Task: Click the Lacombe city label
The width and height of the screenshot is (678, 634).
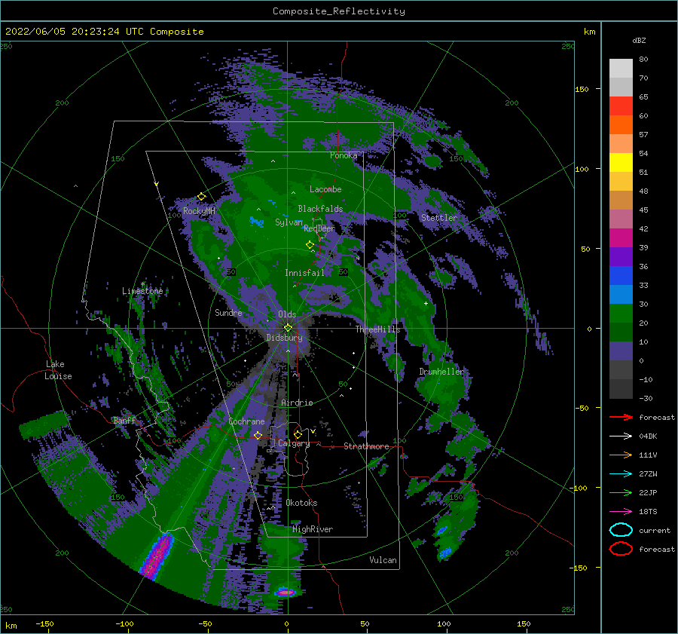Action: click(325, 189)
